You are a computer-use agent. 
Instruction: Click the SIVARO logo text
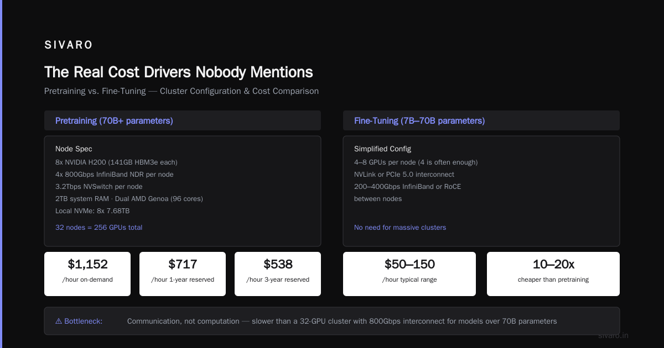click(x=69, y=45)
